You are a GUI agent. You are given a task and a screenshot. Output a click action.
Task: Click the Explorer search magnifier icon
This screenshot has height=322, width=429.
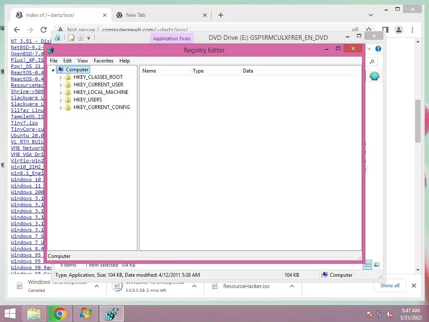(x=372, y=62)
